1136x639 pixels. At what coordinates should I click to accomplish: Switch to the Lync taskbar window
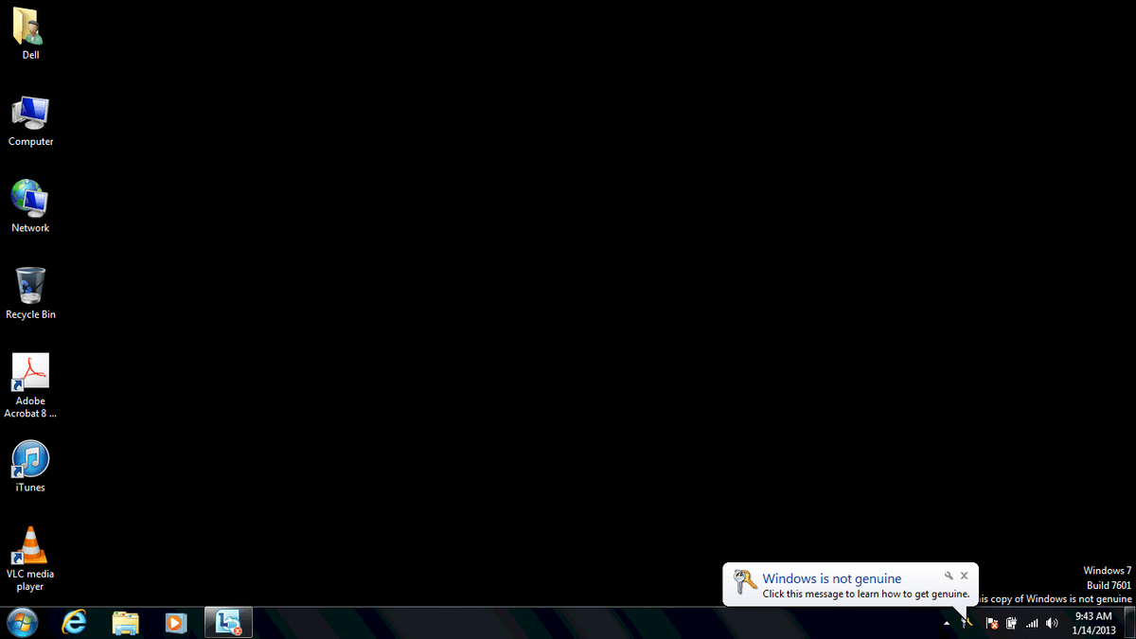[x=228, y=622]
